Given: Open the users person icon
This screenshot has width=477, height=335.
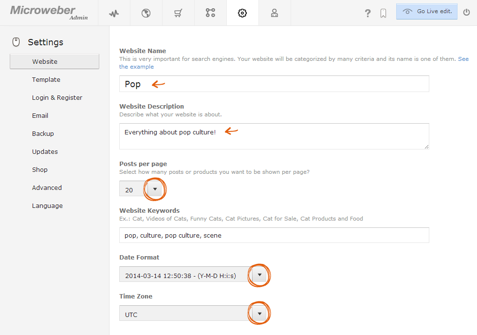Looking at the screenshot, I should [x=275, y=13].
